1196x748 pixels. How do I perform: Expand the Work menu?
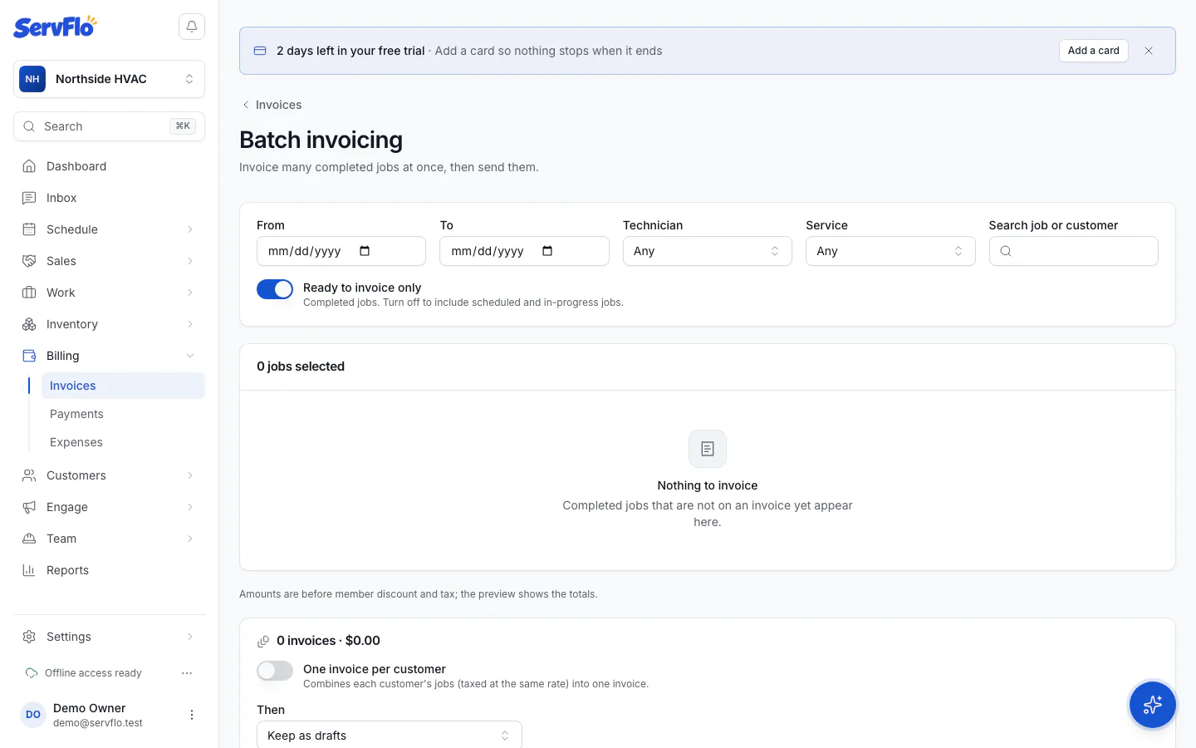pyautogui.click(x=109, y=293)
